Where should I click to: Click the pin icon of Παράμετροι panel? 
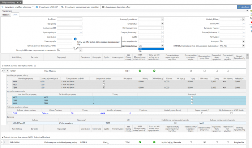(247, 10)
